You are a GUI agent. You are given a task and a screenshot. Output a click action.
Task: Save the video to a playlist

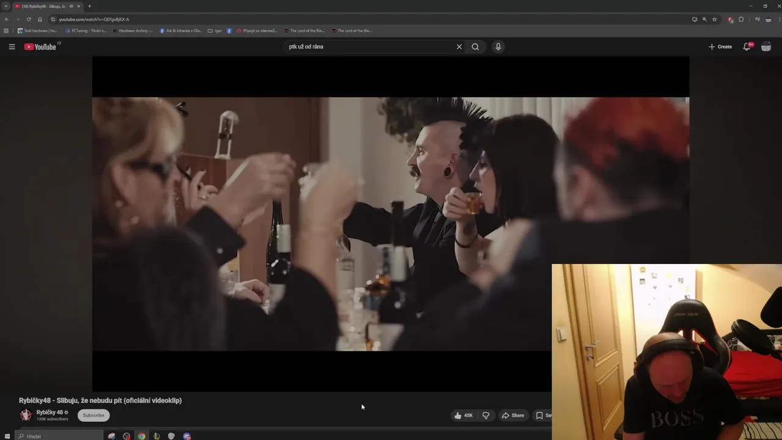543,416
